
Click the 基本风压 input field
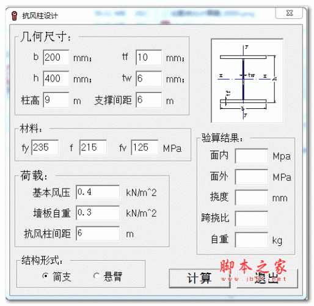pos(98,192)
